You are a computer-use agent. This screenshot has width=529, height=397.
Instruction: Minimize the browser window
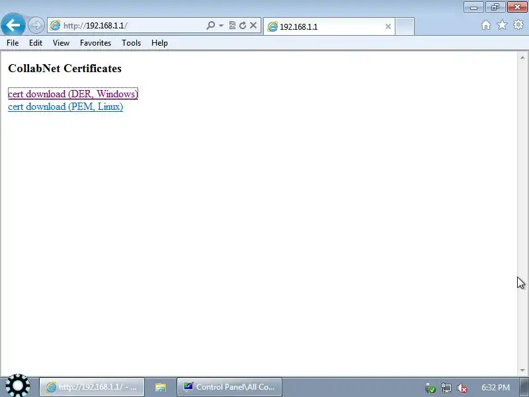point(473,7)
